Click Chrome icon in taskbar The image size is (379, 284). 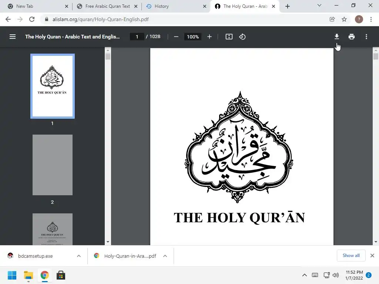point(44,275)
